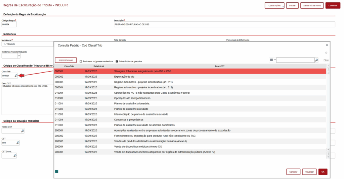Close the Consulta Padrão dialog with X
Viewport: 344px width, 179px height.
click(327, 45)
